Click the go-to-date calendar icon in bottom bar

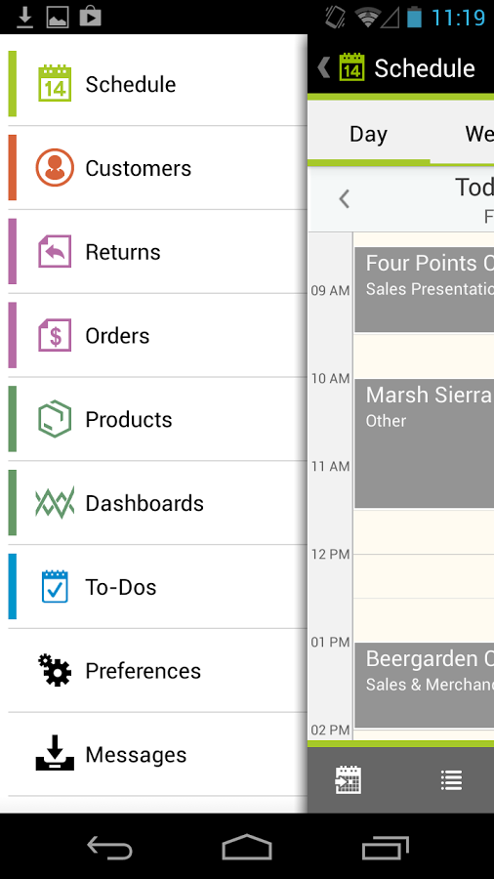[x=348, y=779]
